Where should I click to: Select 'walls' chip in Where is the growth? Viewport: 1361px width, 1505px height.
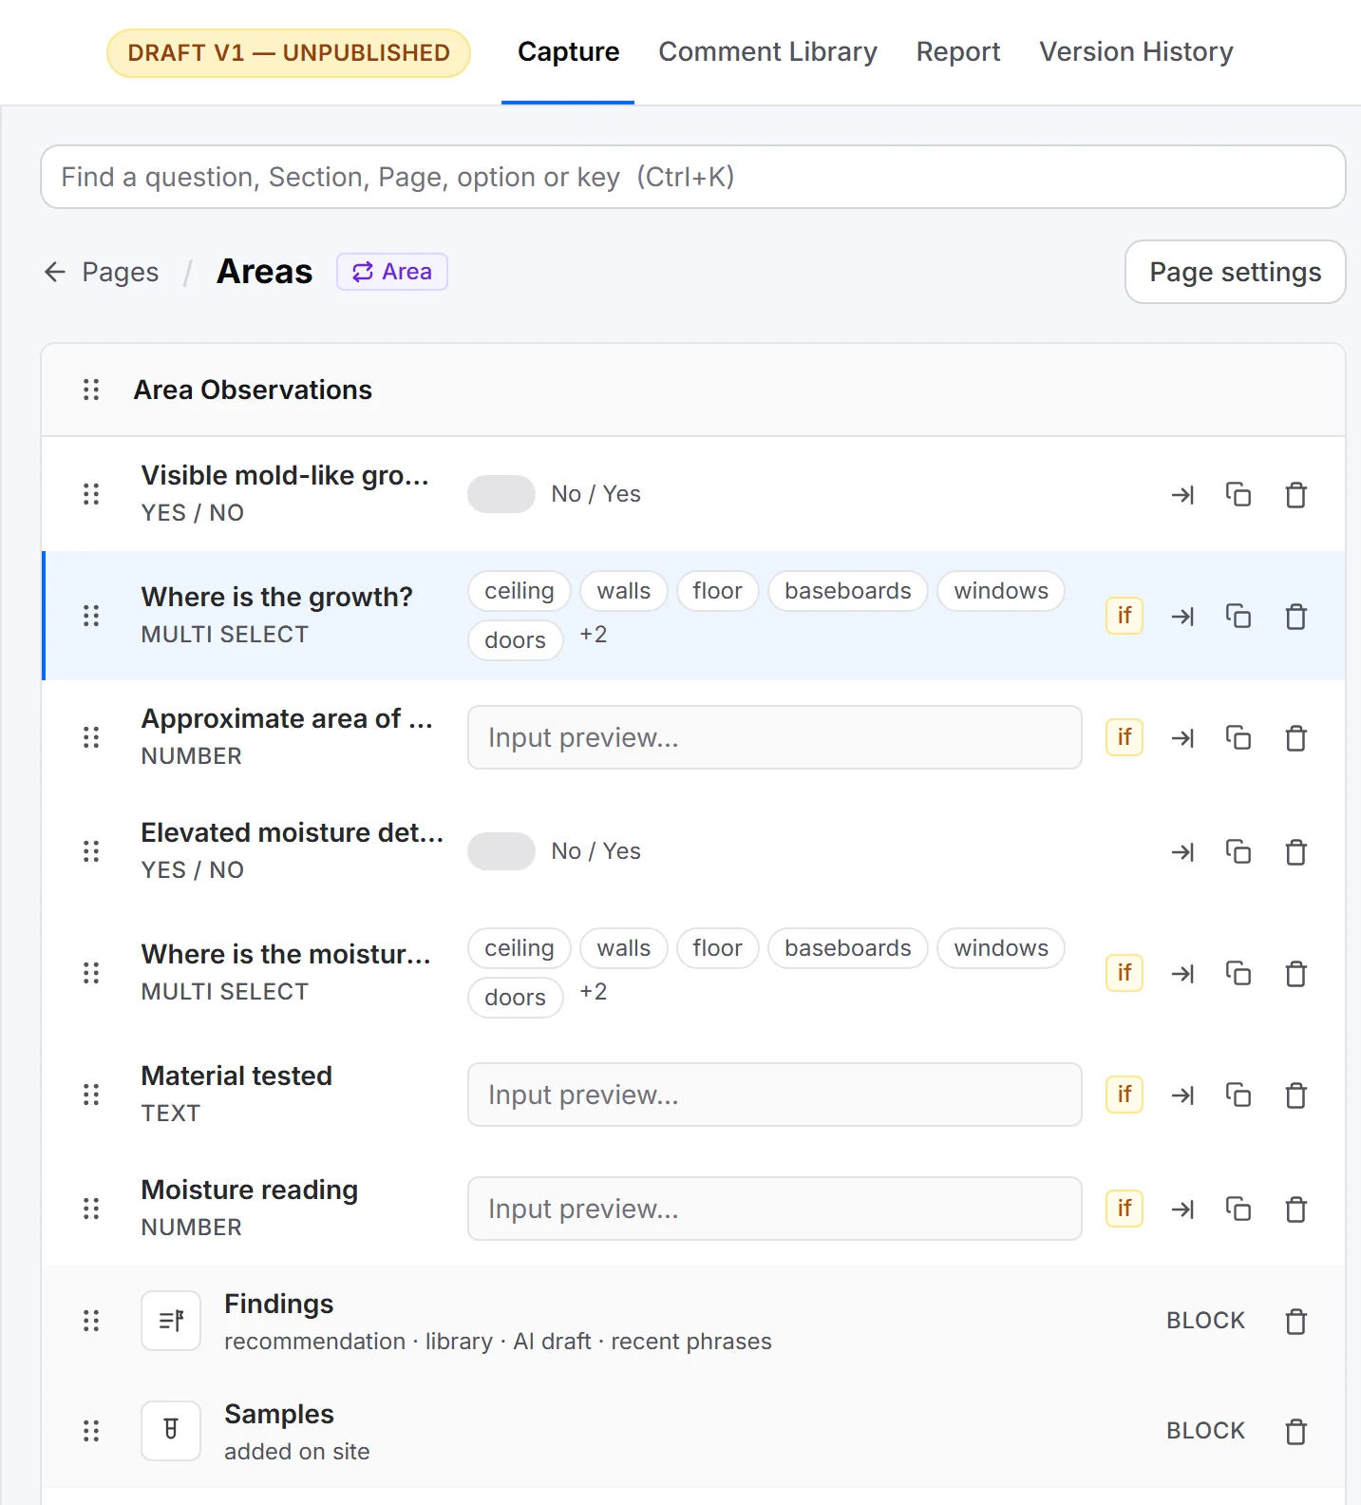click(x=623, y=591)
